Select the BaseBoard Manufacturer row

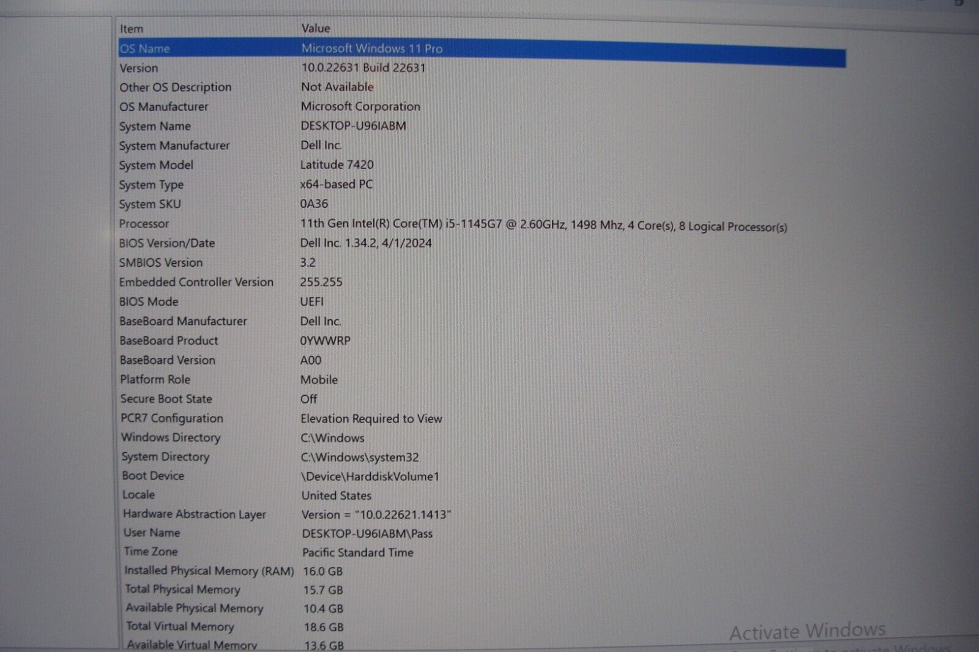pyautogui.click(x=183, y=321)
